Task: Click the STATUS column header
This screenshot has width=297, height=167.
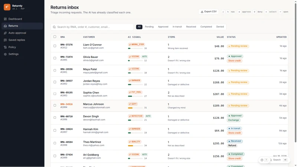Action: (231, 37)
